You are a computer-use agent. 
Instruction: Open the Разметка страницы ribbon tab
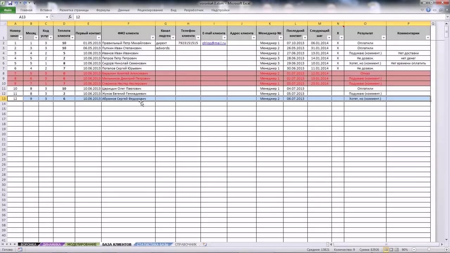click(74, 10)
